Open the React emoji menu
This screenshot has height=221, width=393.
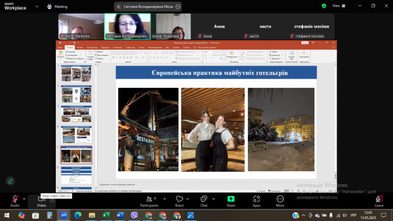tap(179, 201)
